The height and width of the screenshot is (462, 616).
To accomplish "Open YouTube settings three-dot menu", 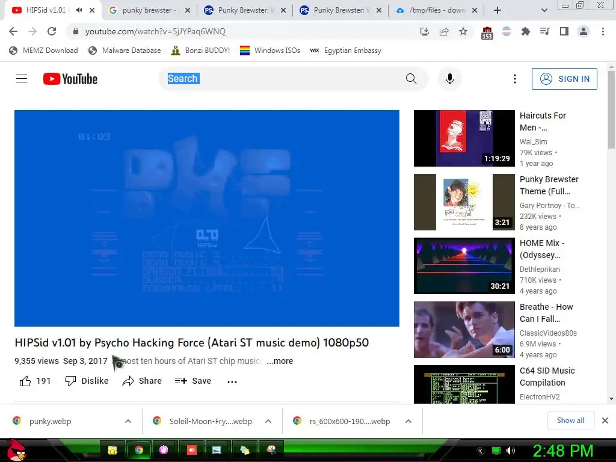I will click(x=515, y=79).
